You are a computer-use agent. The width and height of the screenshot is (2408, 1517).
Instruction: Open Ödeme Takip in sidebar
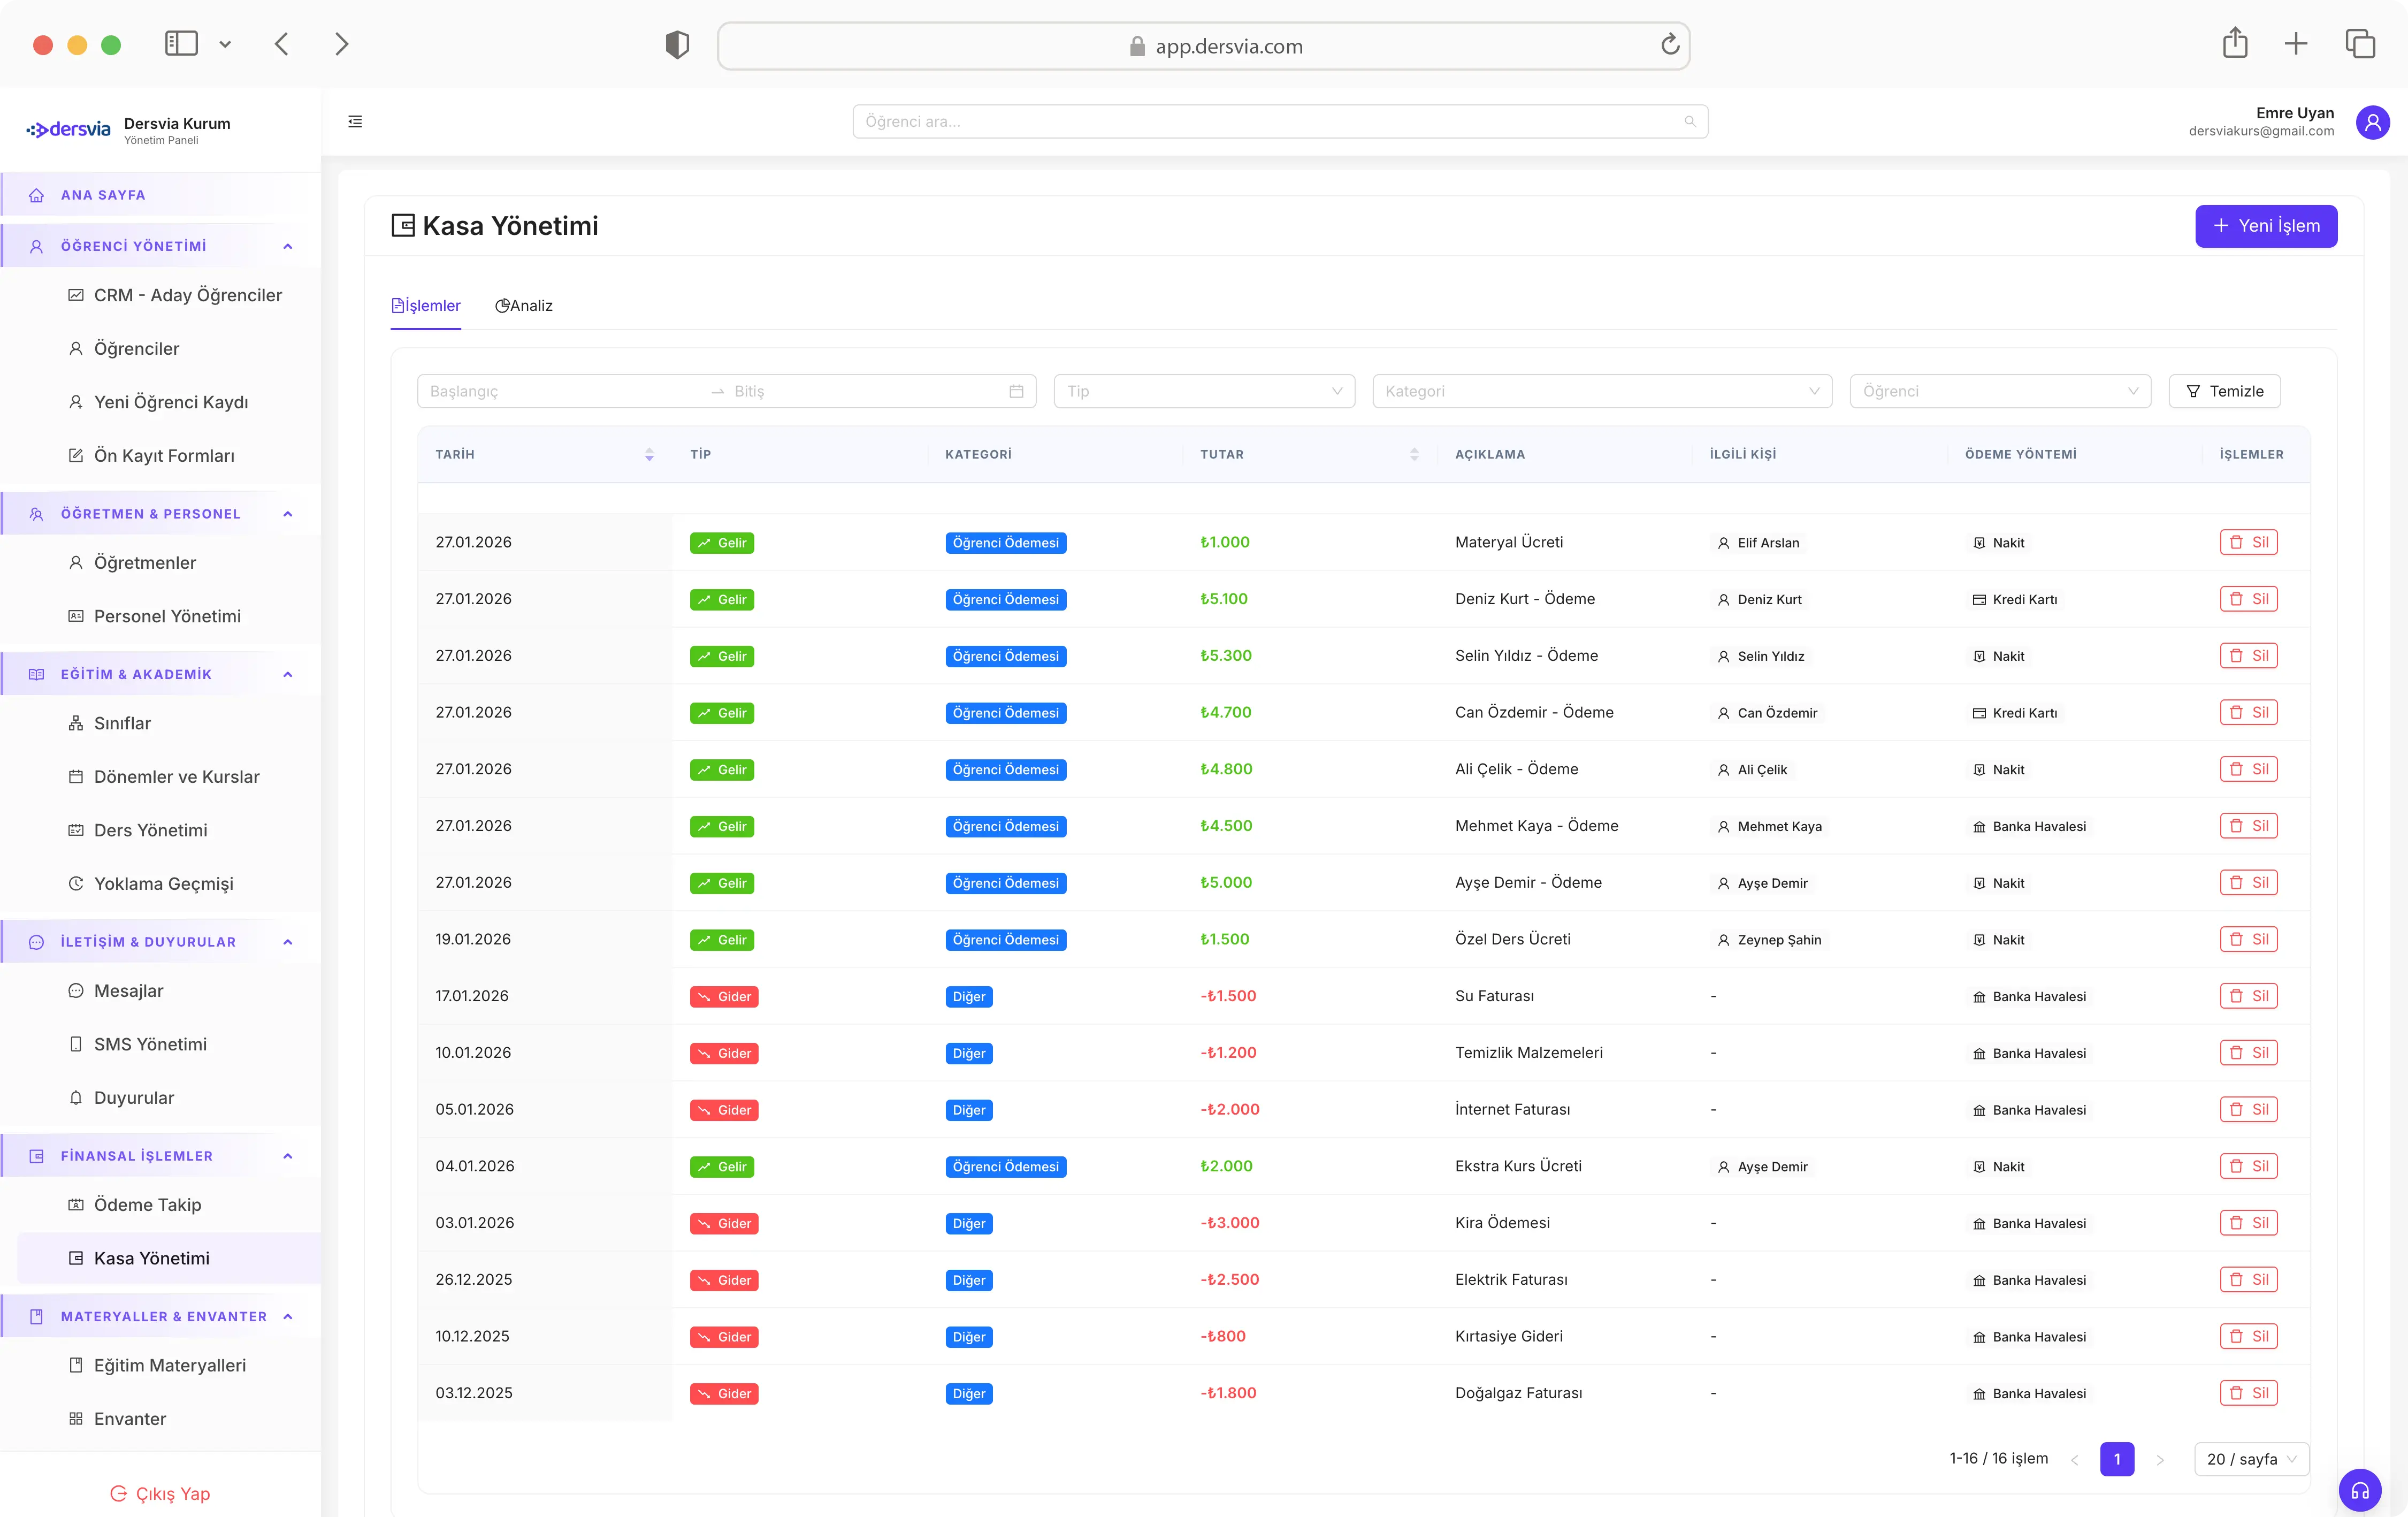coord(147,1205)
